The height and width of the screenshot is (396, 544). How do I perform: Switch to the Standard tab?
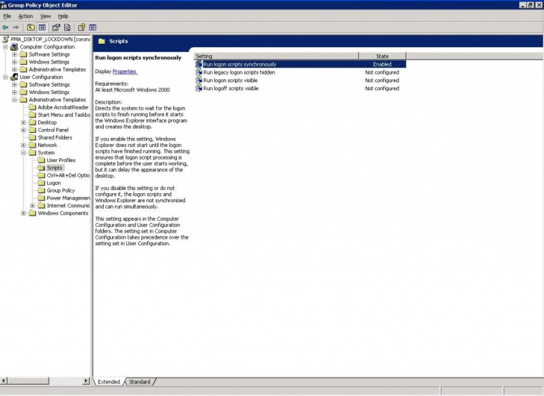pyautogui.click(x=139, y=382)
